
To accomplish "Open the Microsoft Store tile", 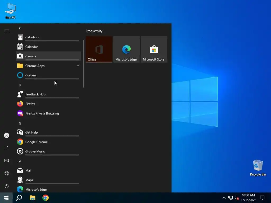I will [x=154, y=49].
